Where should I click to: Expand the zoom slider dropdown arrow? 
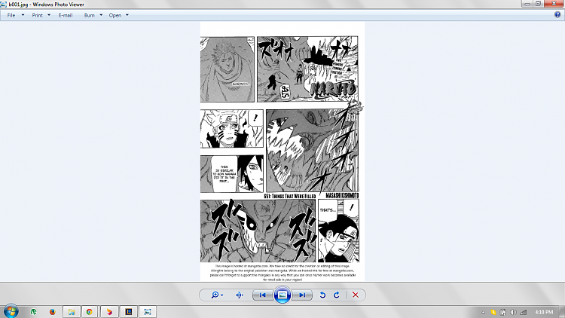tap(222, 295)
